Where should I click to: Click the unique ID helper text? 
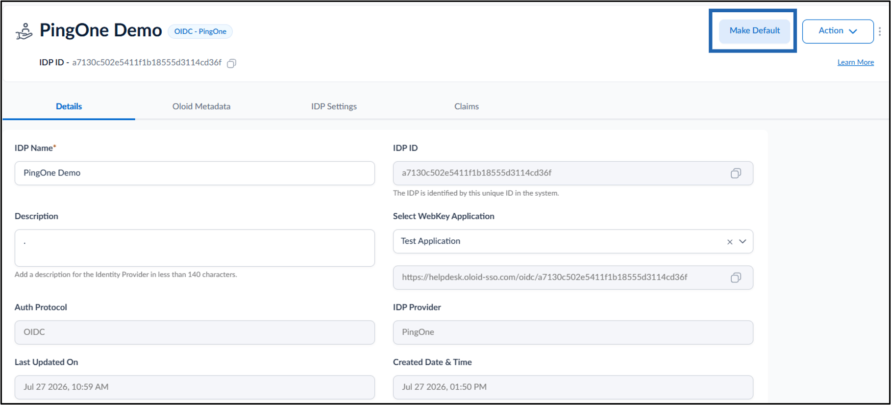476,193
